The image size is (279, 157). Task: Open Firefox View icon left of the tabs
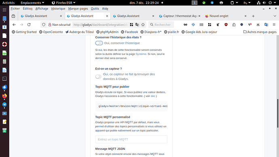[x=13, y=16]
